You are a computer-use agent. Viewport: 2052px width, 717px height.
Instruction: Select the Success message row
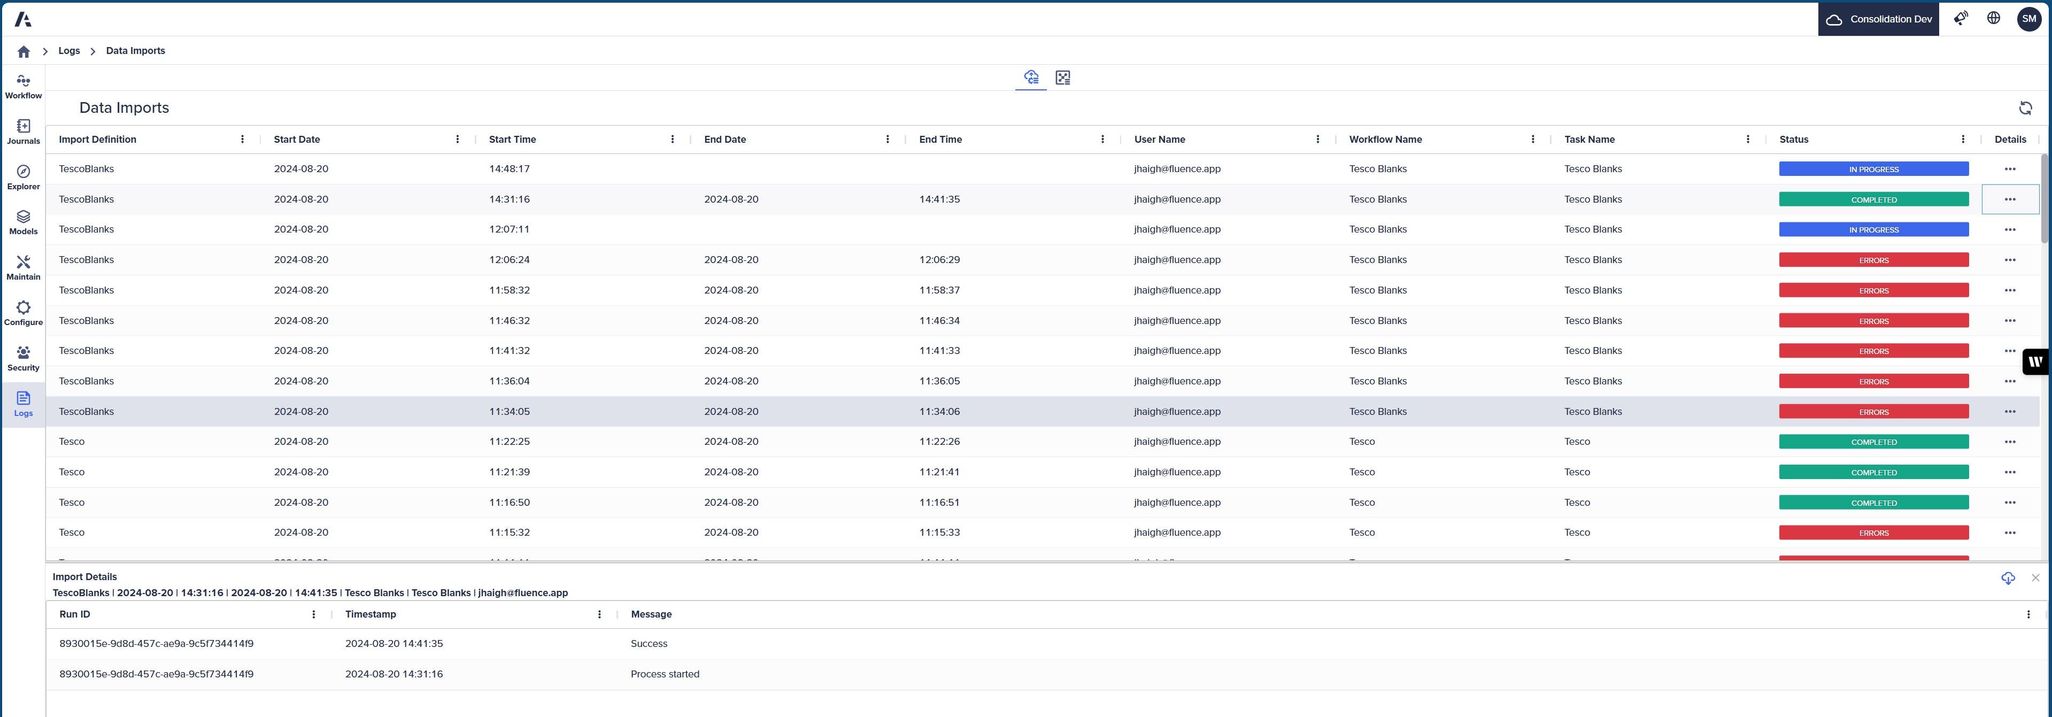point(1046,644)
